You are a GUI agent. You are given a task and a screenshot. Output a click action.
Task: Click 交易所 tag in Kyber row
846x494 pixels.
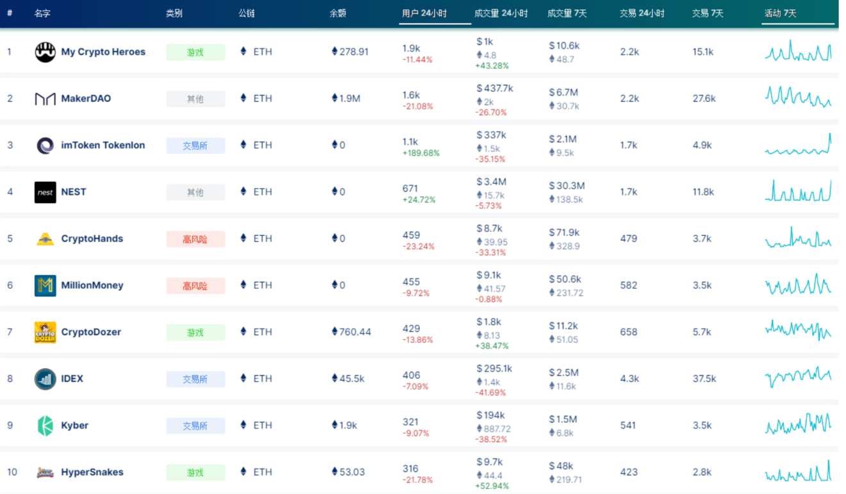click(195, 427)
